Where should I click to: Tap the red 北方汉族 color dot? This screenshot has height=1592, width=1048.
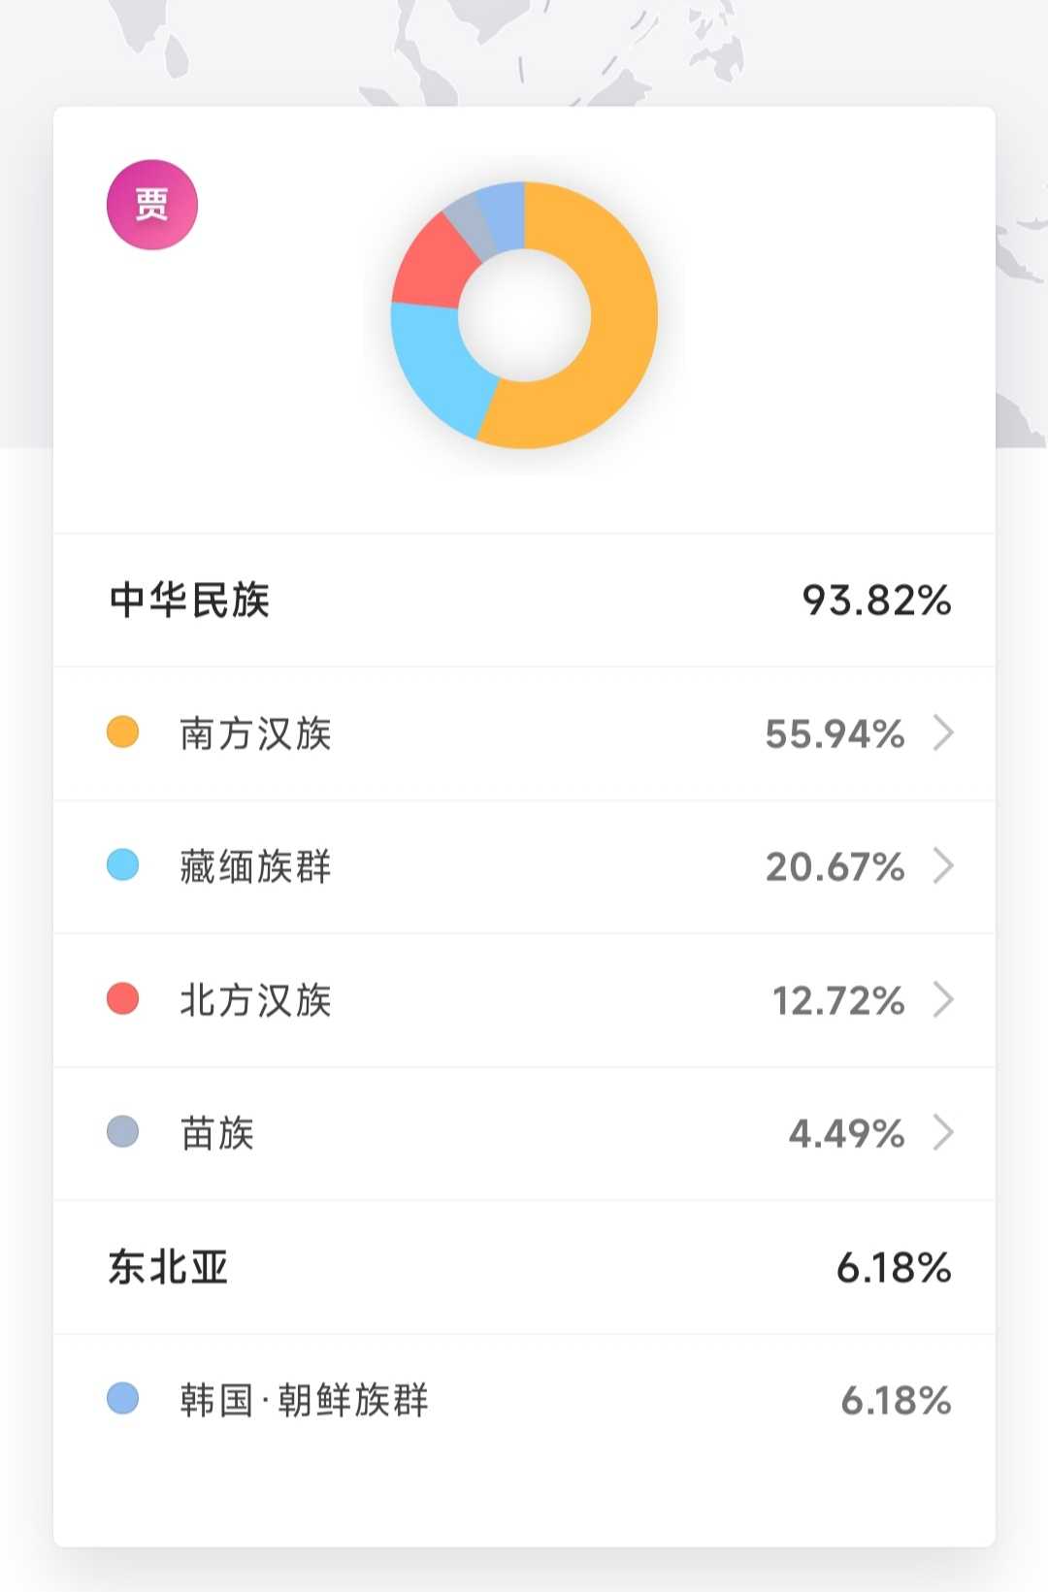123,998
